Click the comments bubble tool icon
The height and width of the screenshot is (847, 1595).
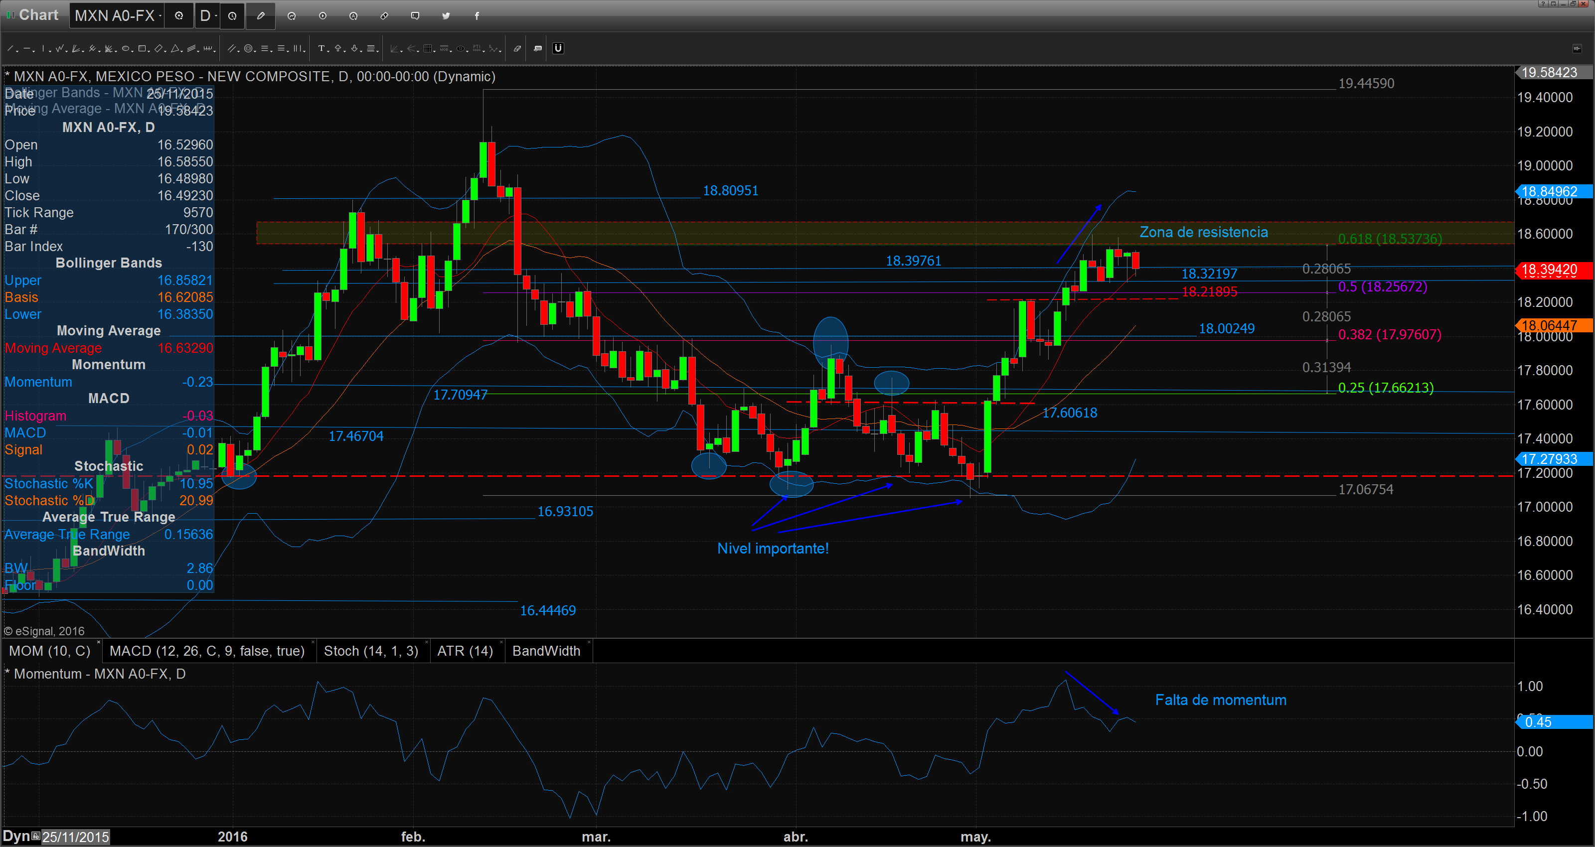point(538,48)
